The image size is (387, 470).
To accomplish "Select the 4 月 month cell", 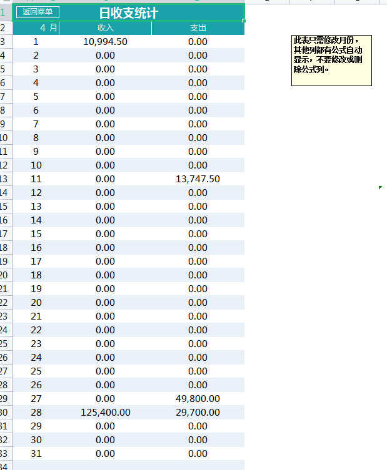I will pos(36,28).
